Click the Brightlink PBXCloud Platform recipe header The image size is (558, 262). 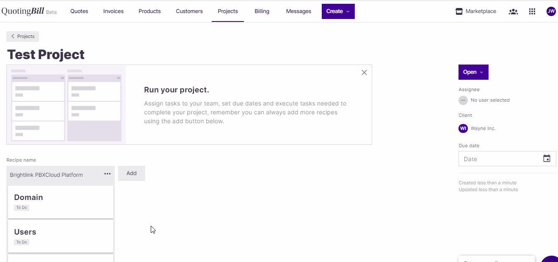(61, 175)
